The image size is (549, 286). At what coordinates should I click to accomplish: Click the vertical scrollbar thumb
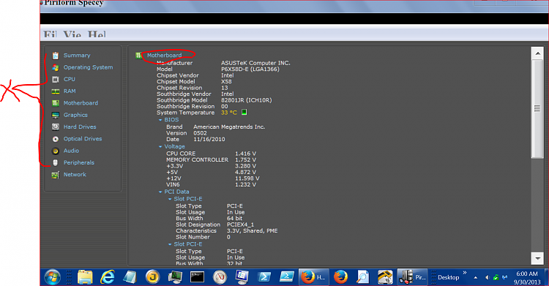[537, 109]
